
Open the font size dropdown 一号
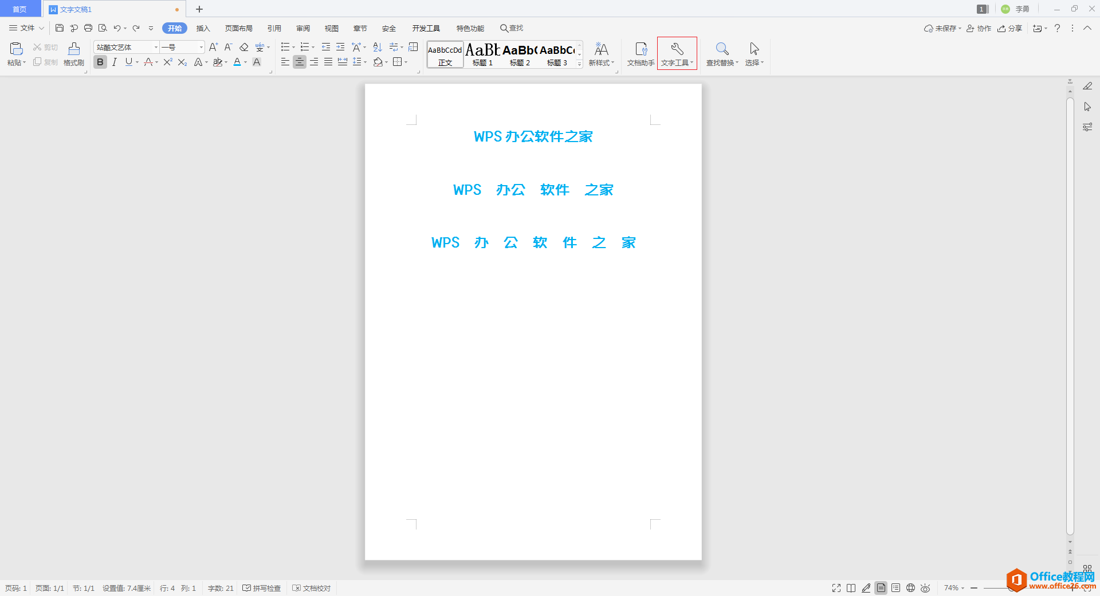coord(201,47)
